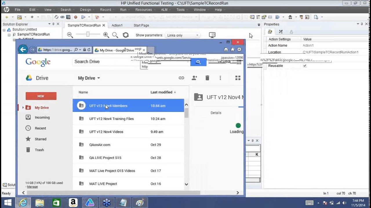Image resolution: width=371 pixels, height=208 pixels.
Task: Open Show parameters Links only dropdown
Action: point(183,35)
